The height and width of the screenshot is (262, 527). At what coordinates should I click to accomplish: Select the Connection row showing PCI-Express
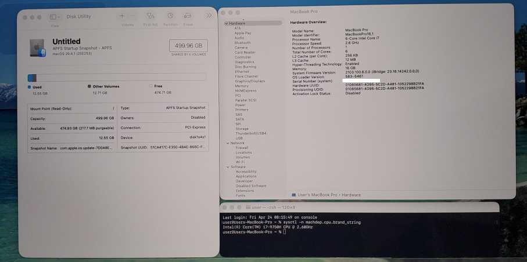[x=163, y=128]
